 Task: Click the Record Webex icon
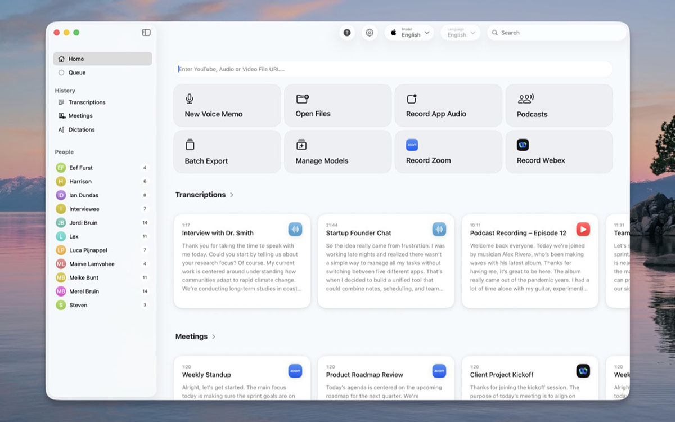523,145
